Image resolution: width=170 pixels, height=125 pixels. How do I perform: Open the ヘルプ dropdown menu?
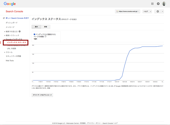147,11
